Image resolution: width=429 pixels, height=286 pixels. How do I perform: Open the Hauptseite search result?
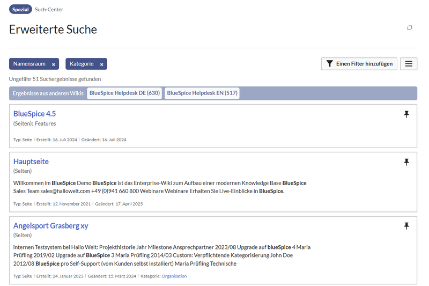(x=31, y=162)
